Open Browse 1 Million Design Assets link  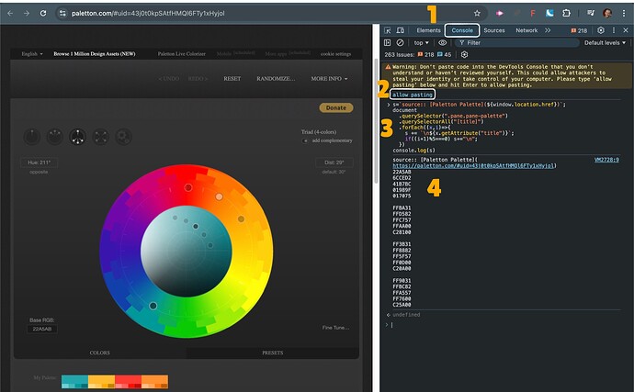tap(95, 54)
